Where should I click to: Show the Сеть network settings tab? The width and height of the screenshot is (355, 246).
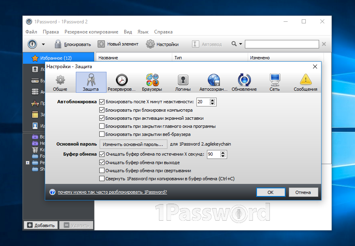click(275, 83)
